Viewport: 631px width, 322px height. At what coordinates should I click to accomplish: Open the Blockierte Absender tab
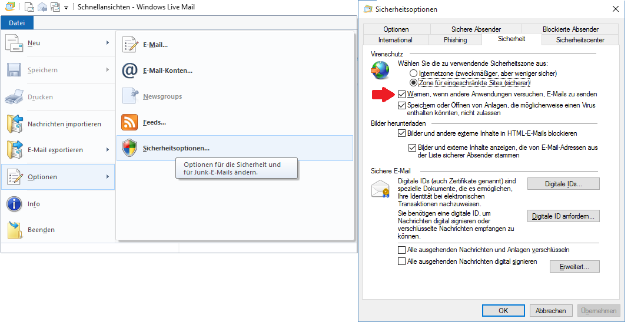(570, 29)
